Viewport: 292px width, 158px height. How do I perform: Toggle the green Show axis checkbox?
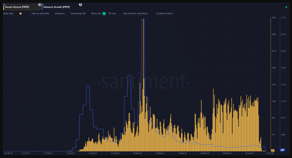click(x=104, y=13)
